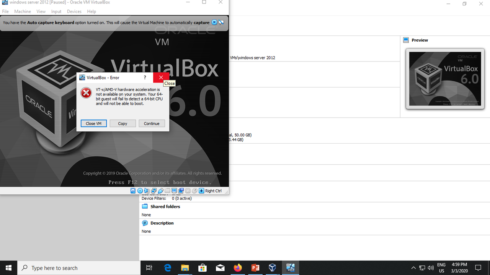
Task: Open the Windows Start menu
Action: point(9,268)
